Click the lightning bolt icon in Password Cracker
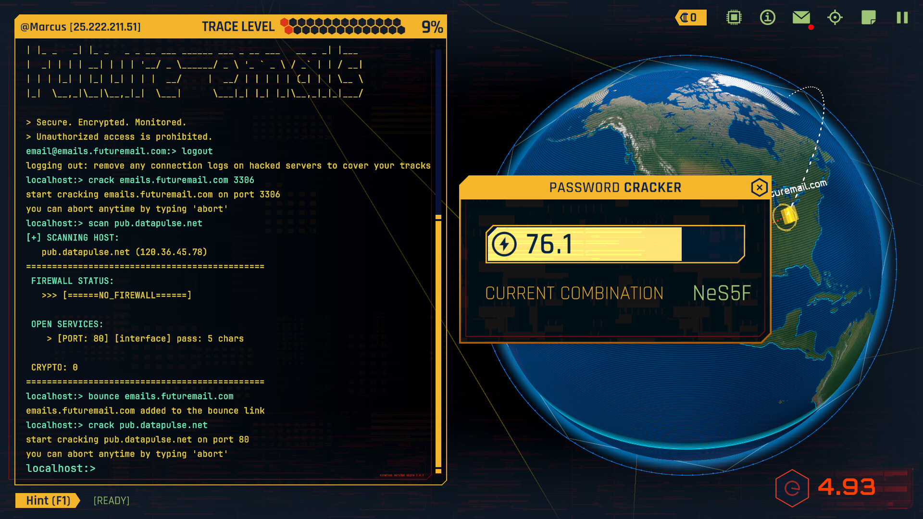923x519 pixels. point(504,244)
